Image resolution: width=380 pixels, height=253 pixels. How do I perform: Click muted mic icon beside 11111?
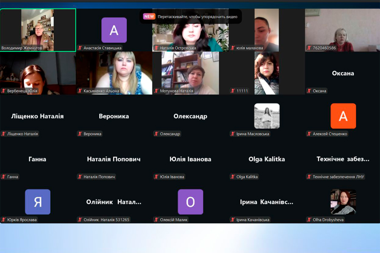(x=233, y=91)
